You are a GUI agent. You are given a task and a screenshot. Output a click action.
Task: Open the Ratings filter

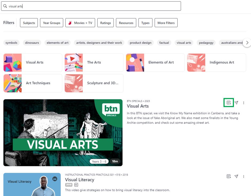[x=105, y=23]
